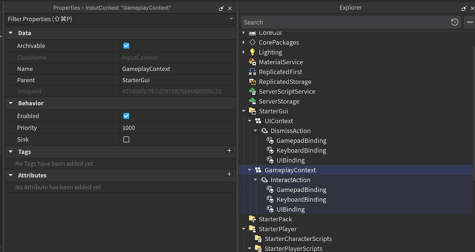The image size is (475, 252).
Task: Disable the Enabled property checkbox
Action: pyautogui.click(x=126, y=116)
